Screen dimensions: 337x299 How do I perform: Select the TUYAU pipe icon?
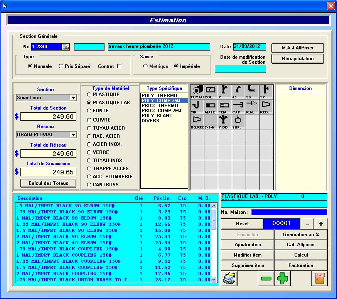point(197,92)
